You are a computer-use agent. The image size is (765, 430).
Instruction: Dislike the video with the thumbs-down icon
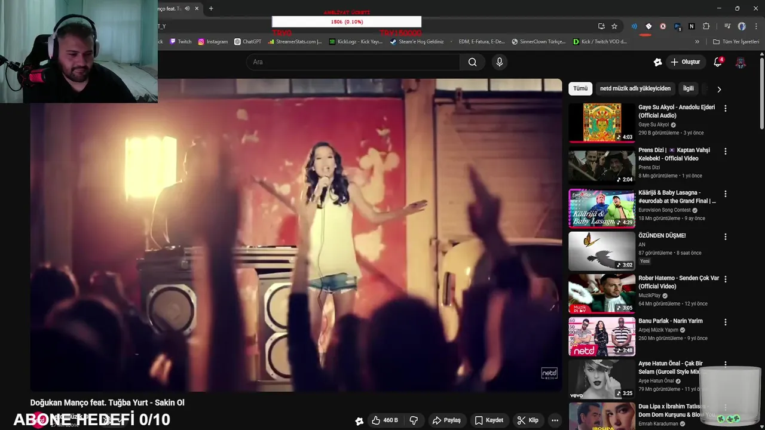point(414,420)
